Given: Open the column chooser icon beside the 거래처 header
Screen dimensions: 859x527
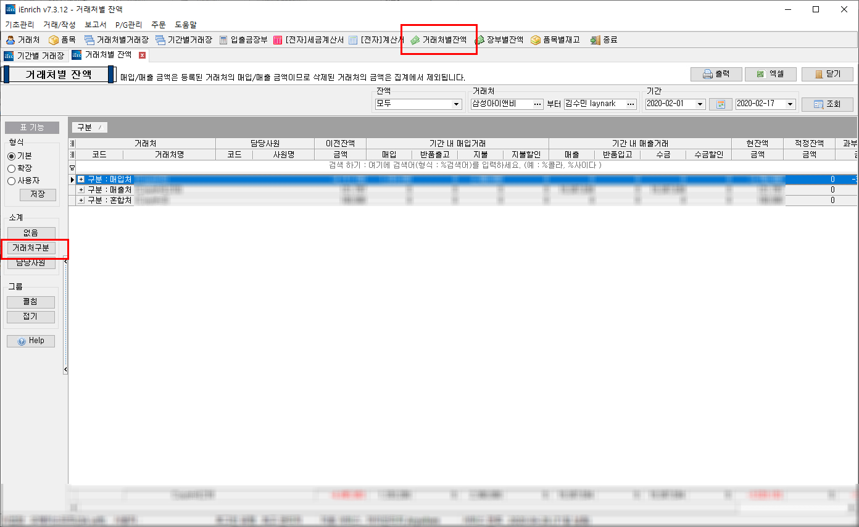Looking at the screenshot, I should coord(72,143).
